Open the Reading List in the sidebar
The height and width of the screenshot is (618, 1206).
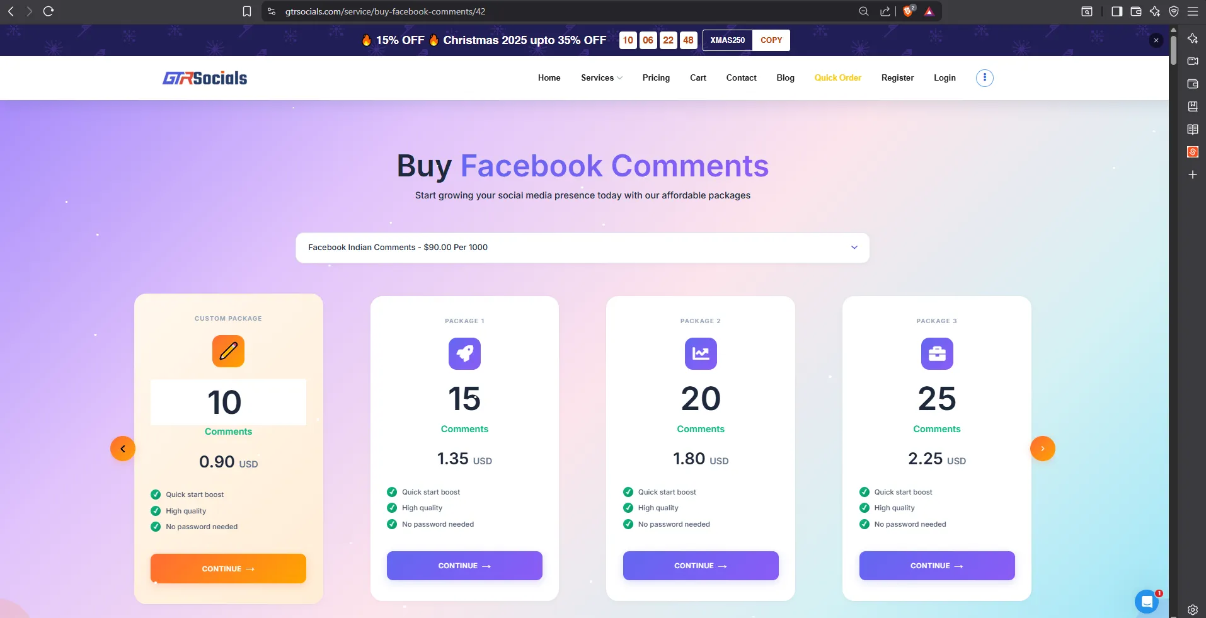point(1192,106)
